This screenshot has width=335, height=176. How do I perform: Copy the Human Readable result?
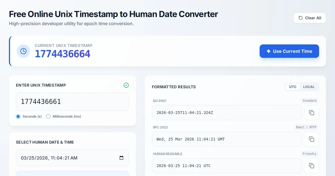pyautogui.click(x=312, y=166)
